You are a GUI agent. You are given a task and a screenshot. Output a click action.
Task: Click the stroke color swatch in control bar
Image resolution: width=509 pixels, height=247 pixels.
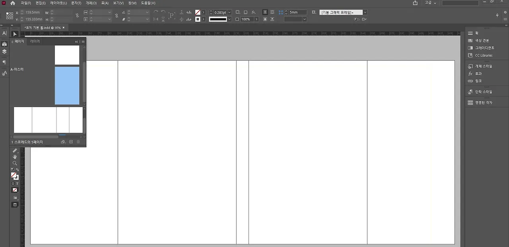pos(198,19)
